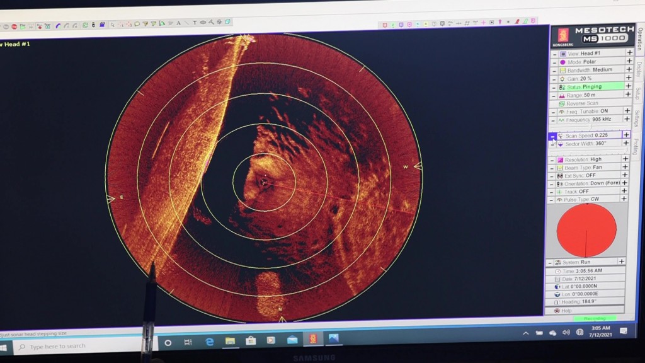Toggle Track OFF setting
645x363 pixels.
[576, 191]
